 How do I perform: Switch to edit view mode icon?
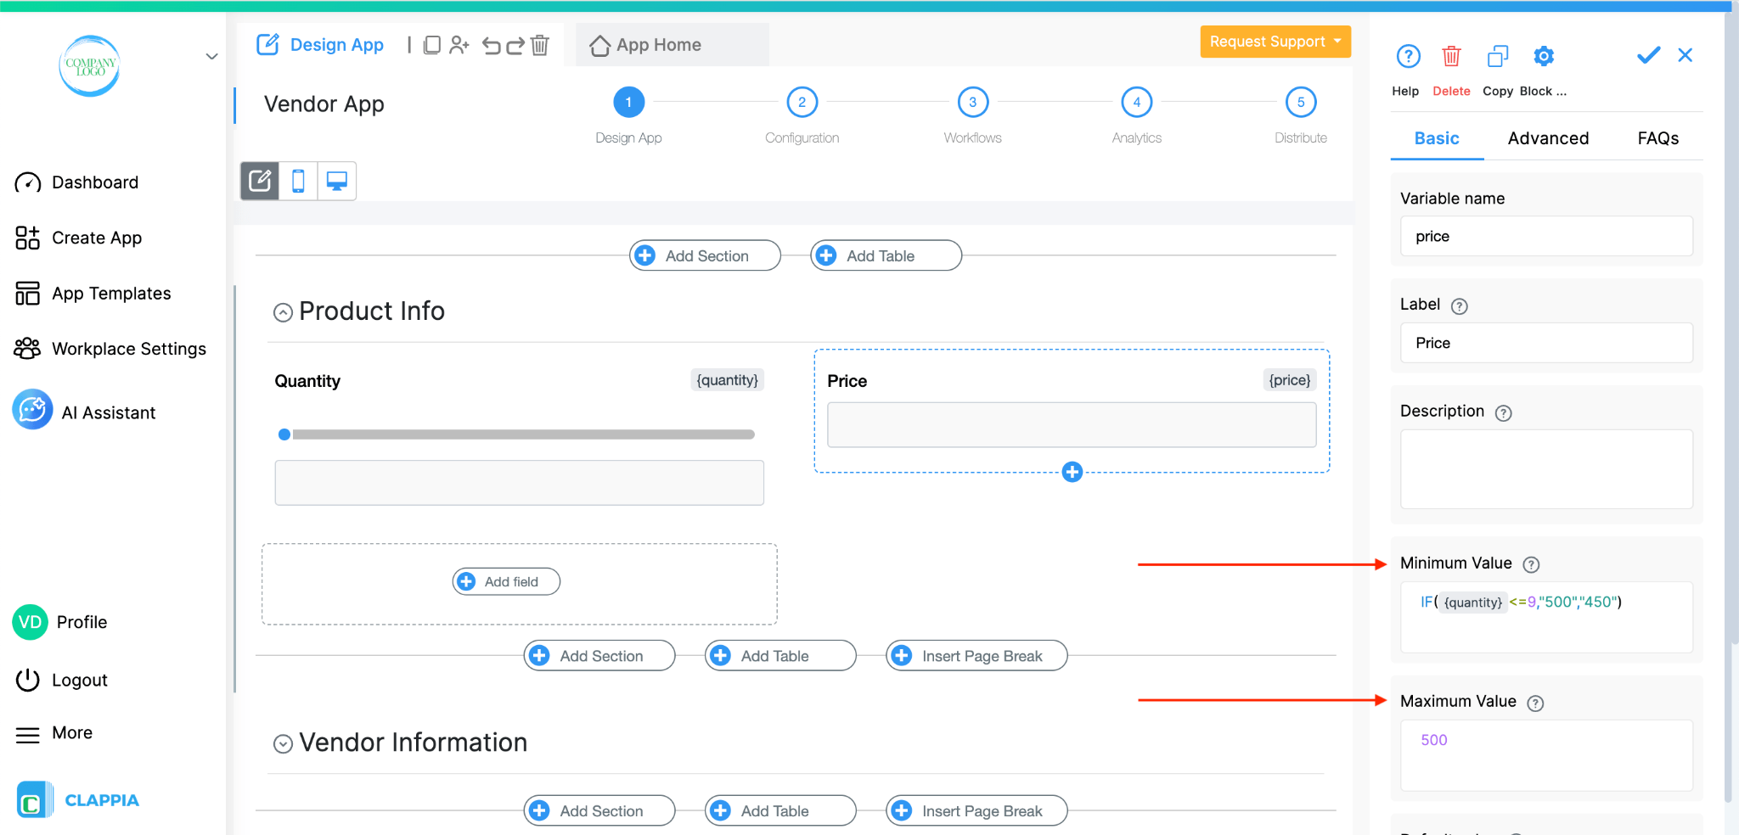260,181
